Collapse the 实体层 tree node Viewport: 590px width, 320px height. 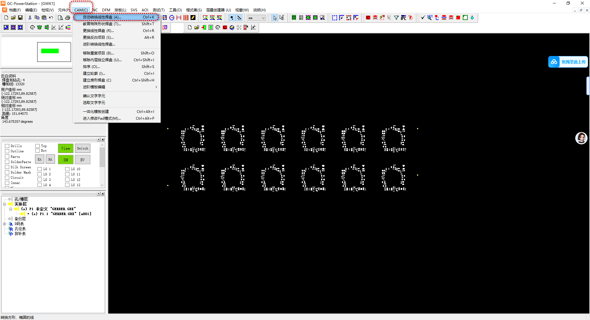pos(5,204)
